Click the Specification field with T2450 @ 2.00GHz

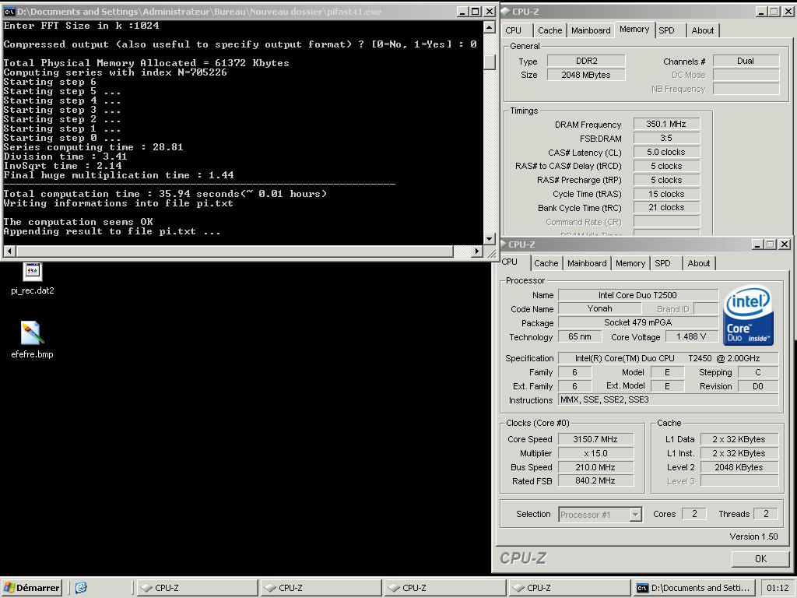click(668, 358)
